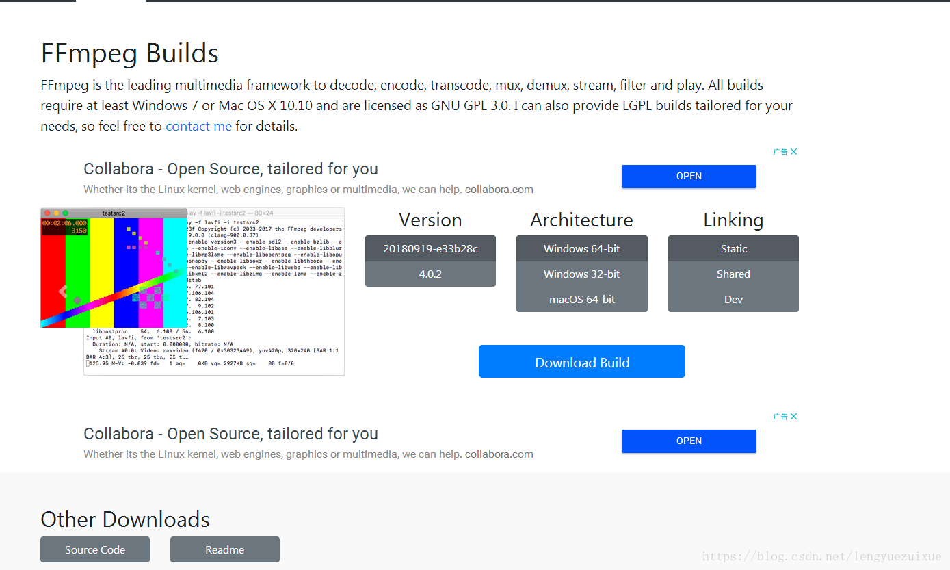950x570 pixels.
Task: Choose macOS 64-bit architecture
Action: [x=582, y=299]
